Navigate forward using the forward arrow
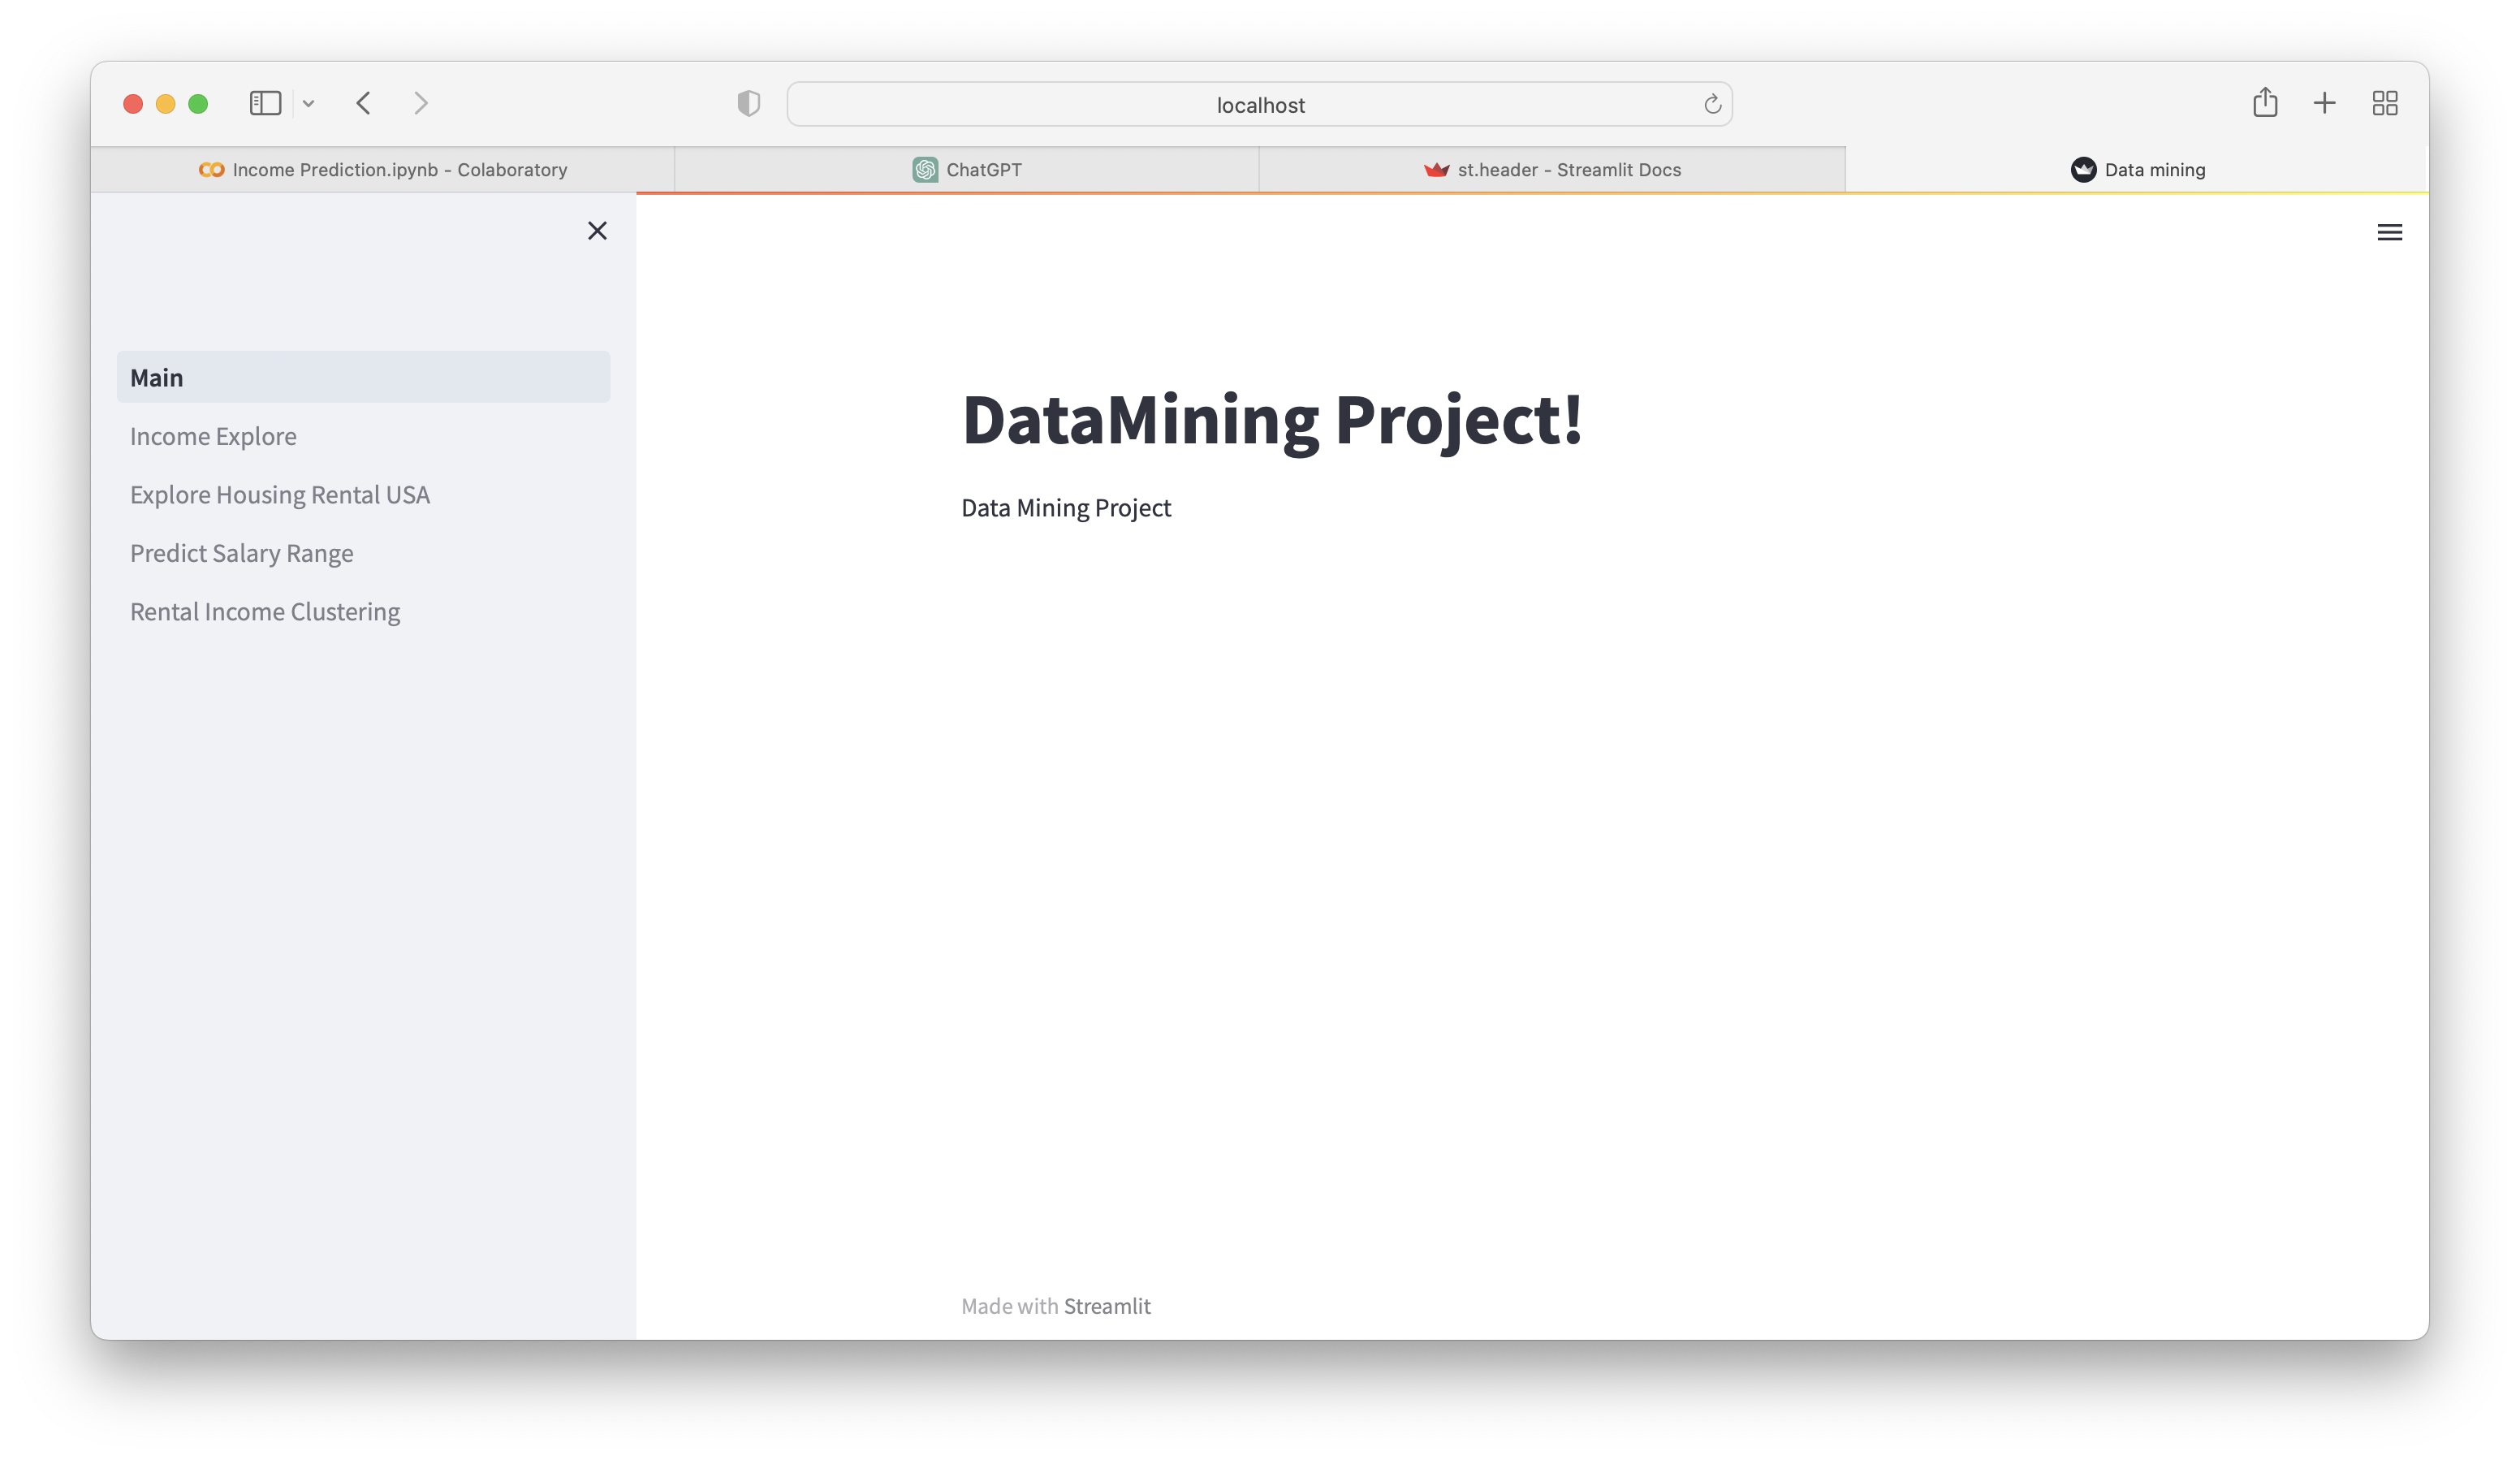The height and width of the screenshot is (1460, 2520). pos(420,103)
